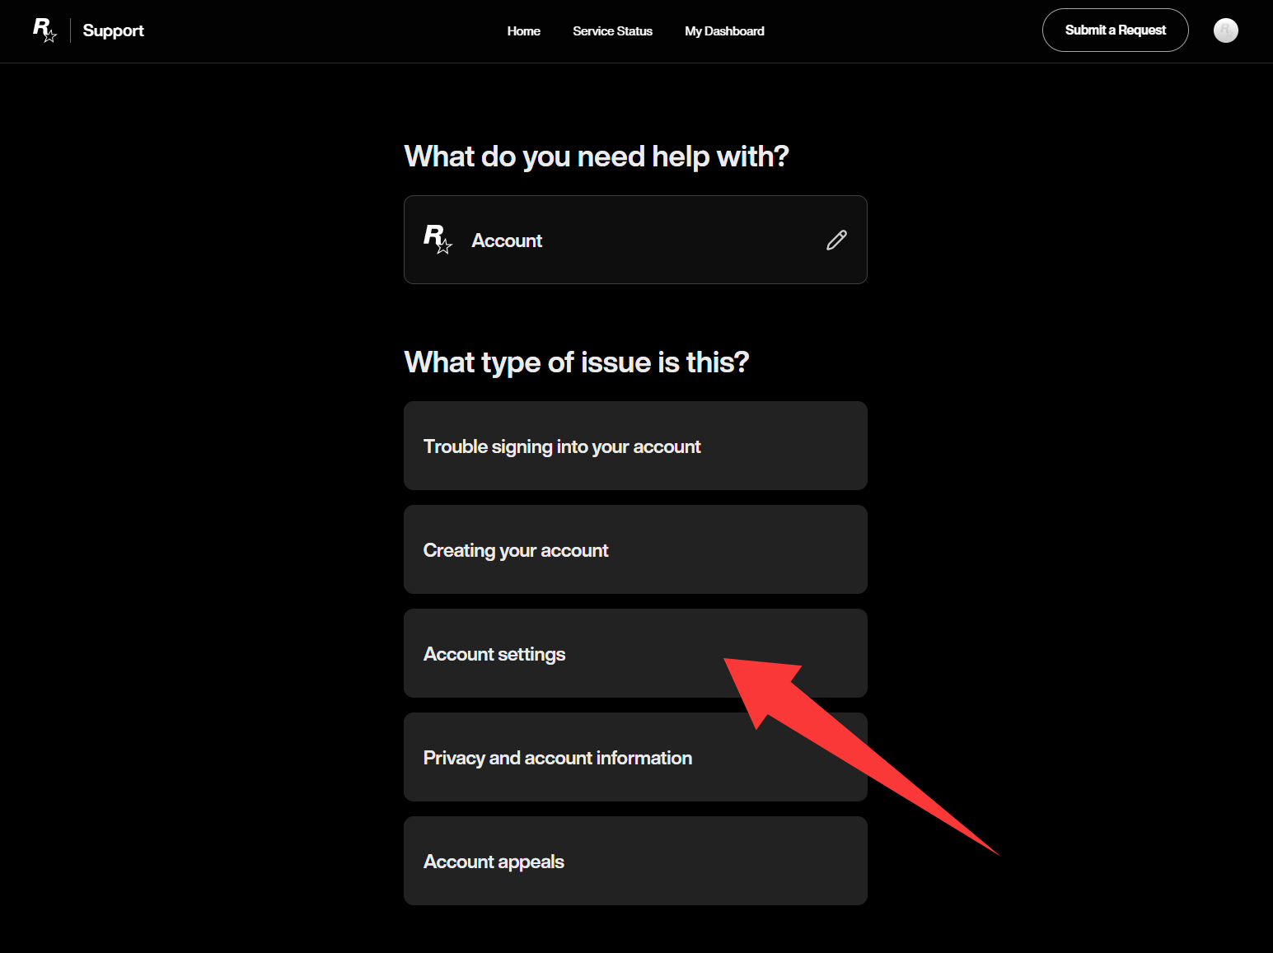The height and width of the screenshot is (953, 1273).
Task: Open the user profile avatar
Action: [1225, 30]
